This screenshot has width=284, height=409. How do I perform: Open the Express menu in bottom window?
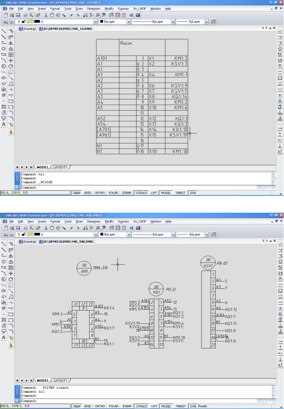point(123,221)
